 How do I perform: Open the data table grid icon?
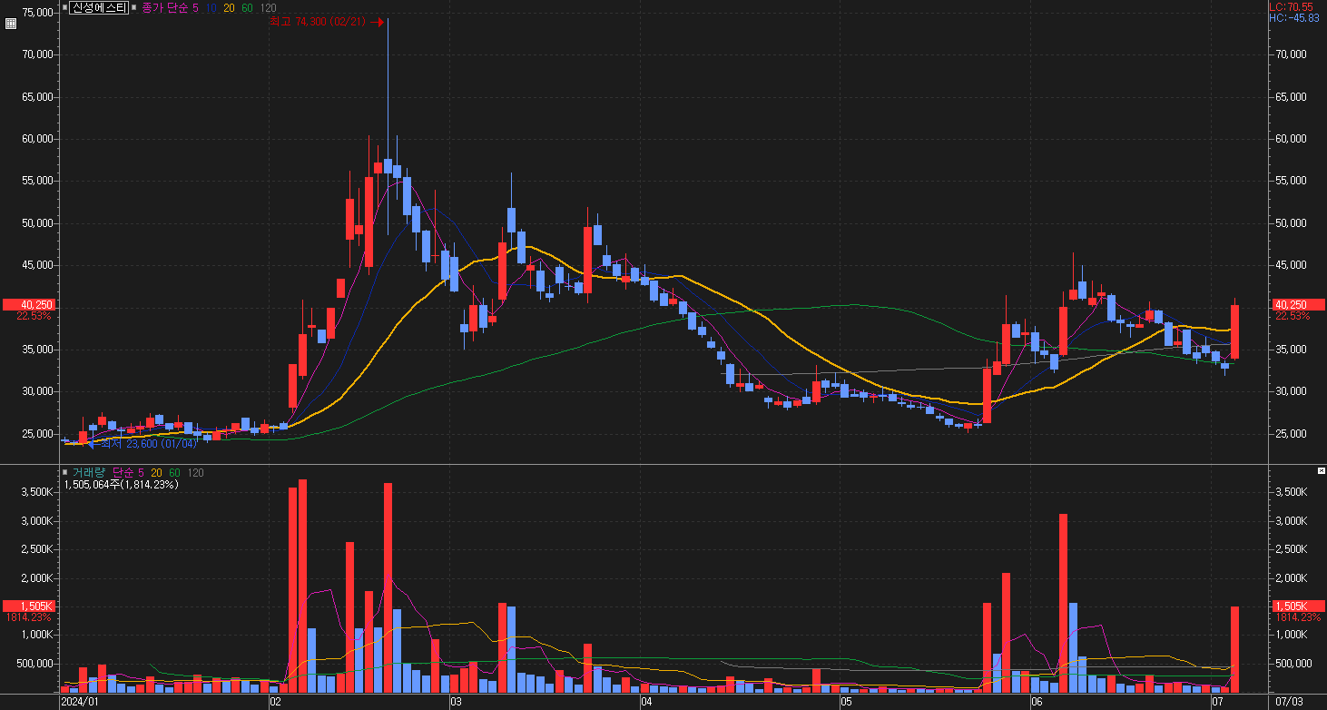coord(11,25)
